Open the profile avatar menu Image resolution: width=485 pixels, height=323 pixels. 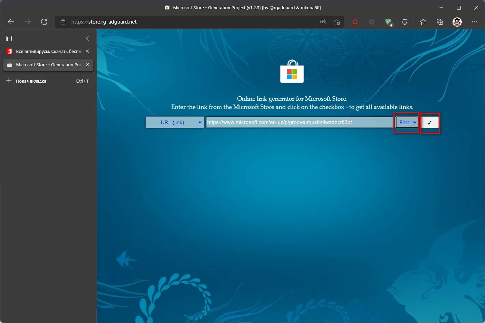pos(457,22)
